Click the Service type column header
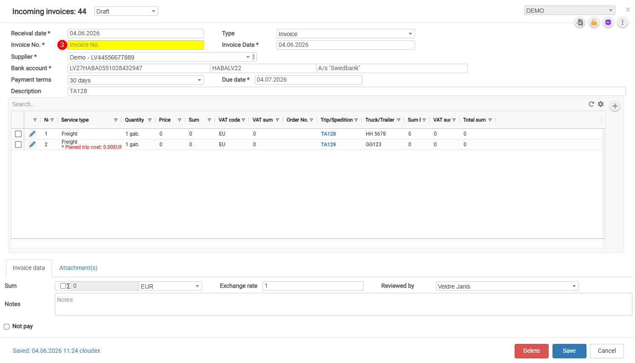The height and width of the screenshot is (363, 635). coord(75,120)
